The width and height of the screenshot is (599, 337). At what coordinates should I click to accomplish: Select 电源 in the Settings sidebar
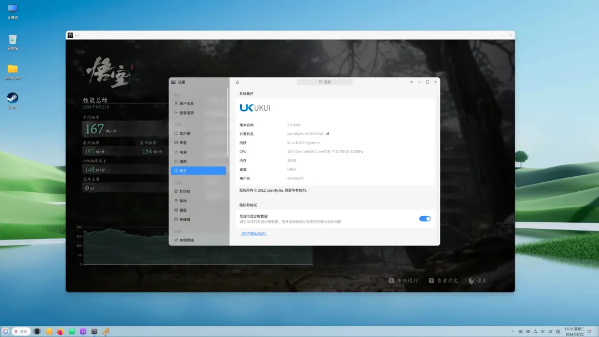(x=198, y=152)
